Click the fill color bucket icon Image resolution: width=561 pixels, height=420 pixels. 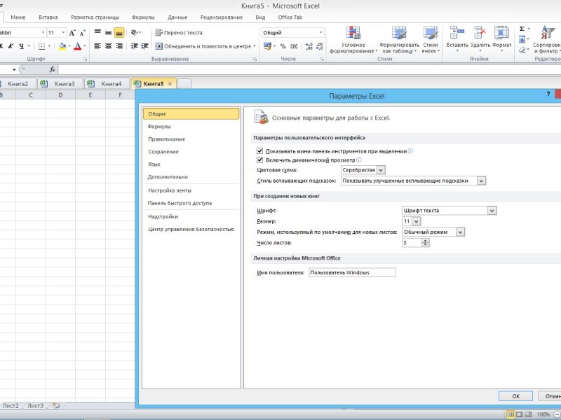tap(62, 46)
